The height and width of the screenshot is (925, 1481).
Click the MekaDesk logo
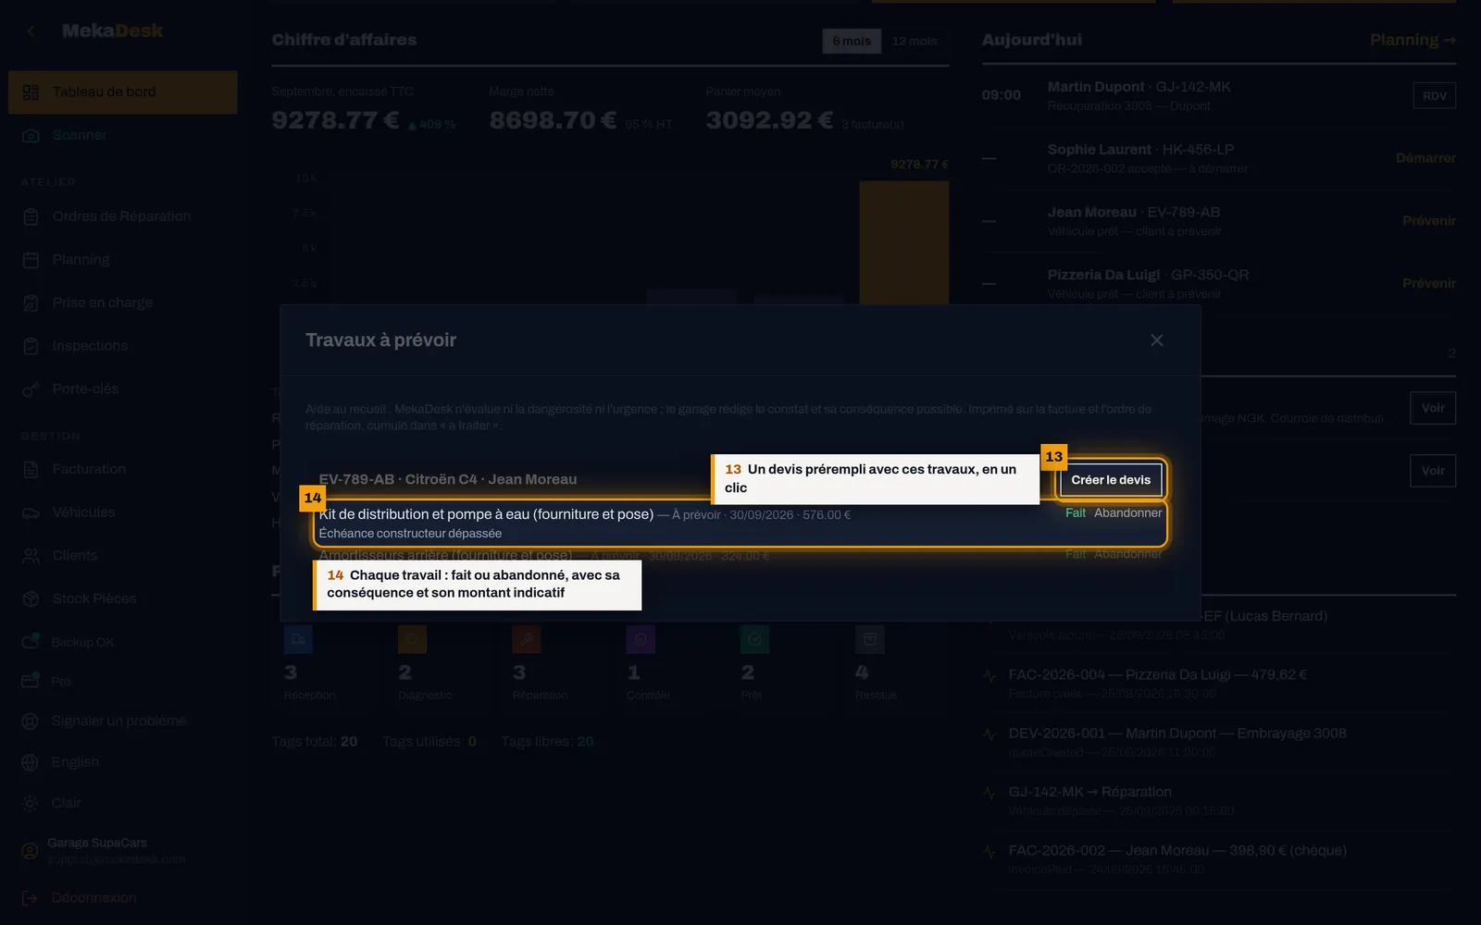pyautogui.click(x=112, y=31)
